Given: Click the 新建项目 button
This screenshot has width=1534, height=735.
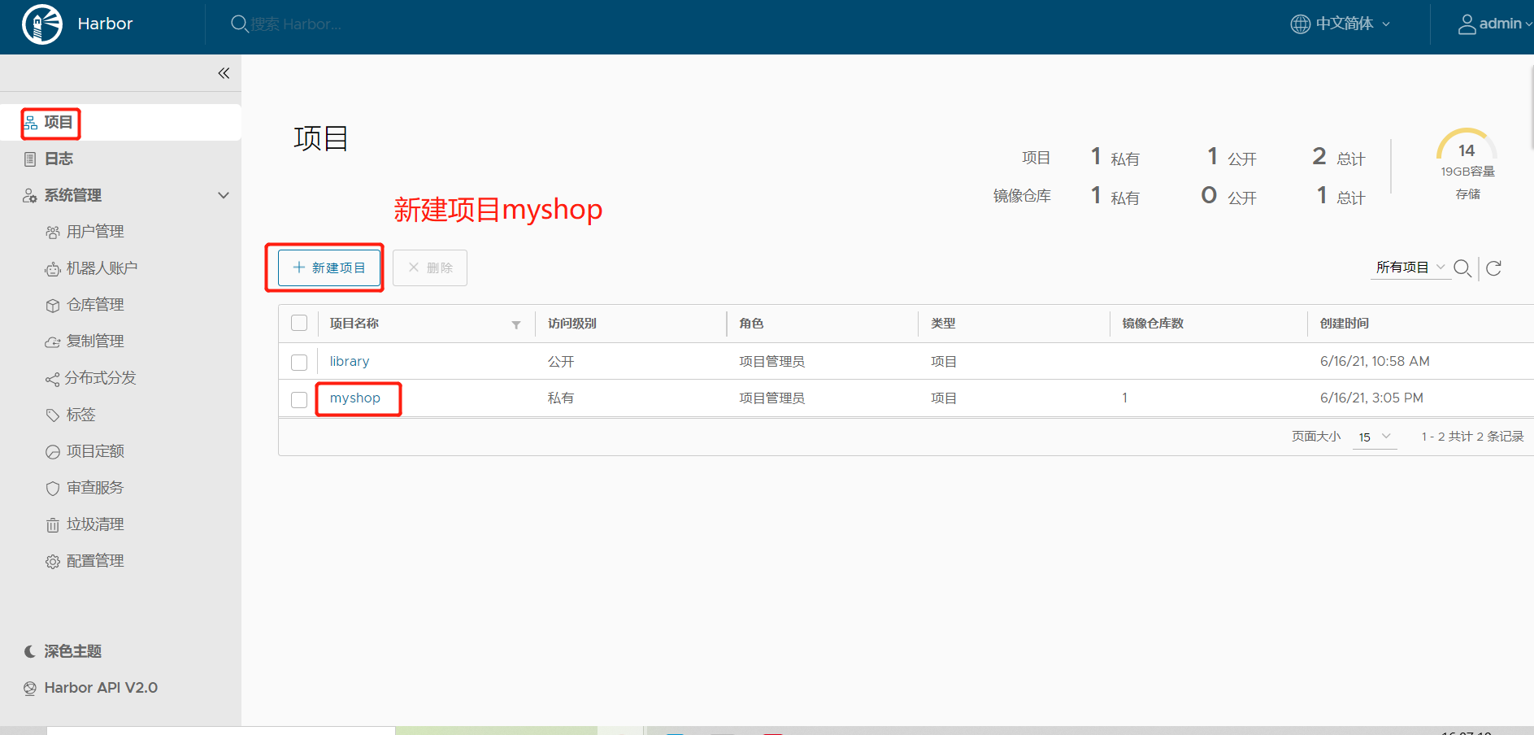Looking at the screenshot, I should [329, 267].
